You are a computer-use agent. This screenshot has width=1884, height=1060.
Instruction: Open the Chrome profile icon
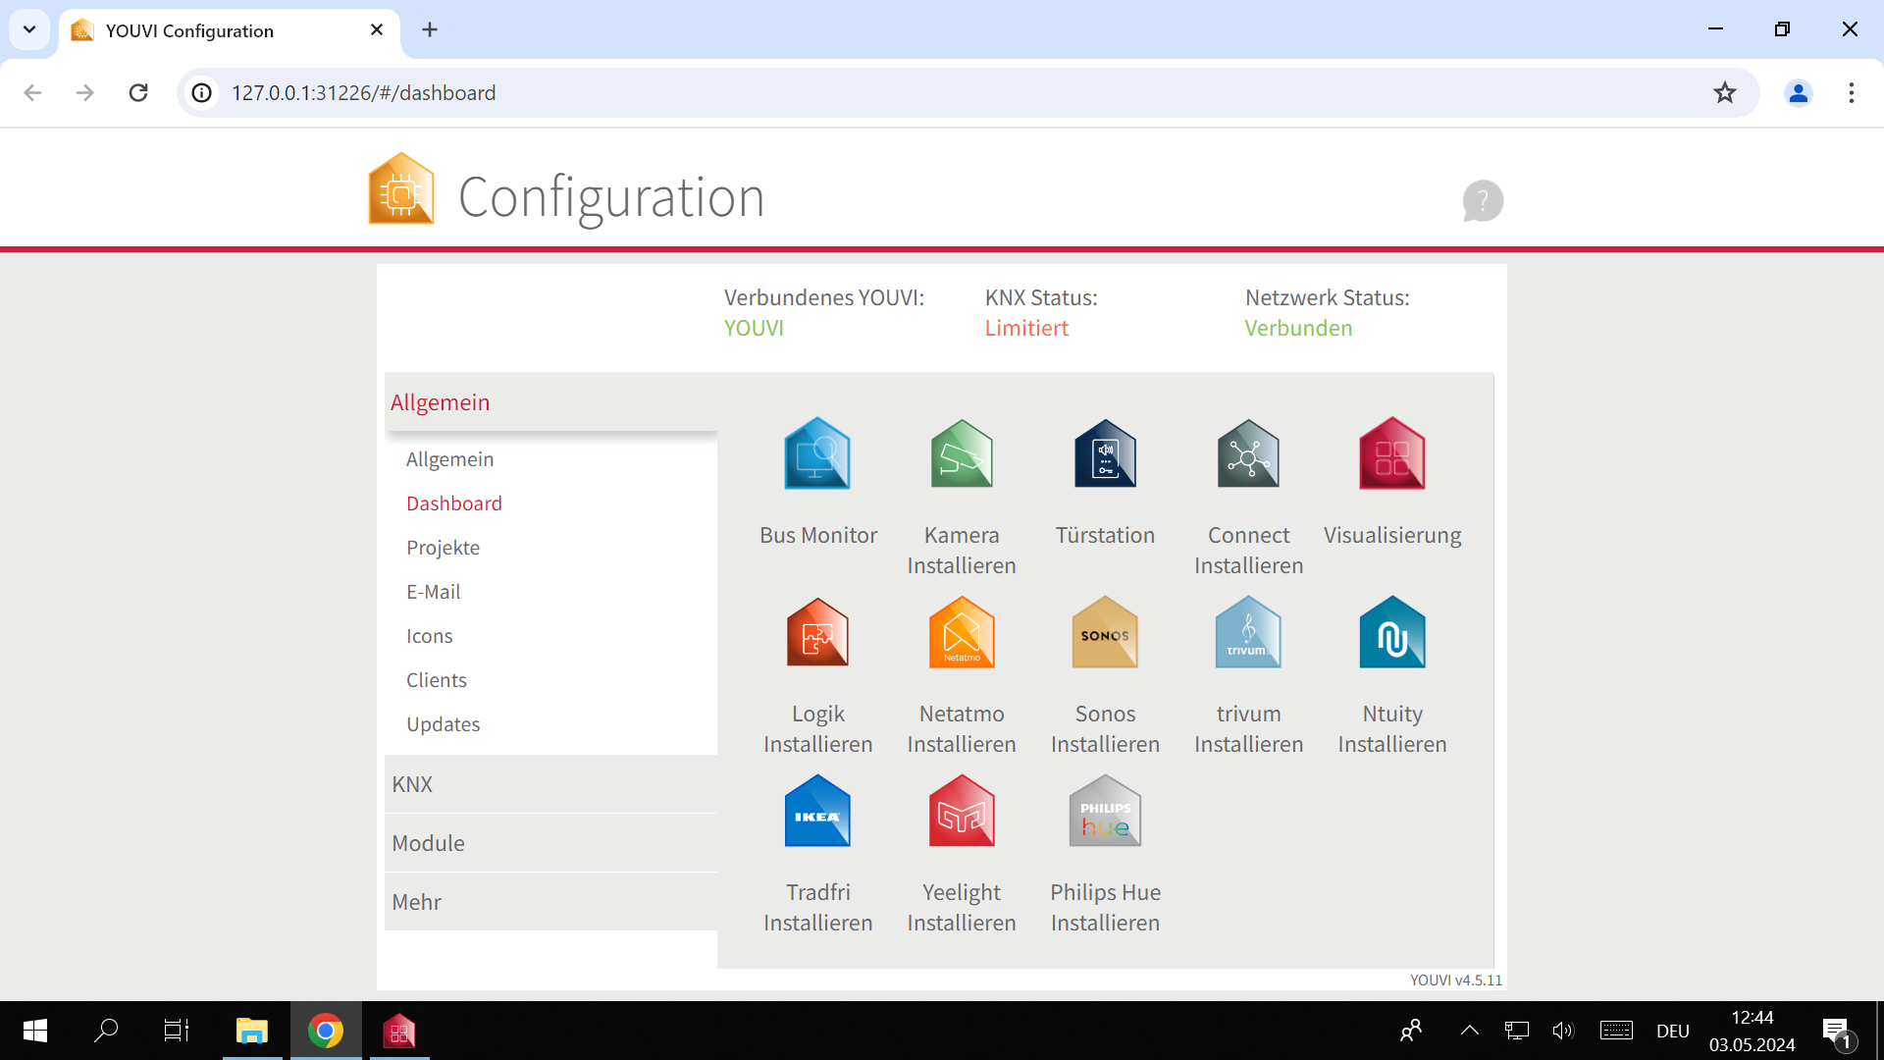(x=1799, y=93)
